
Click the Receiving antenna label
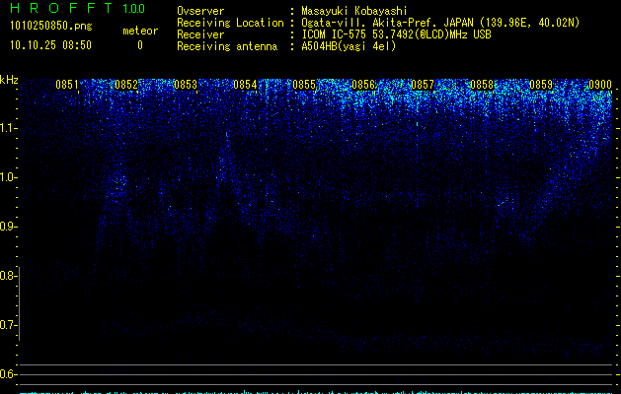[227, 46]
